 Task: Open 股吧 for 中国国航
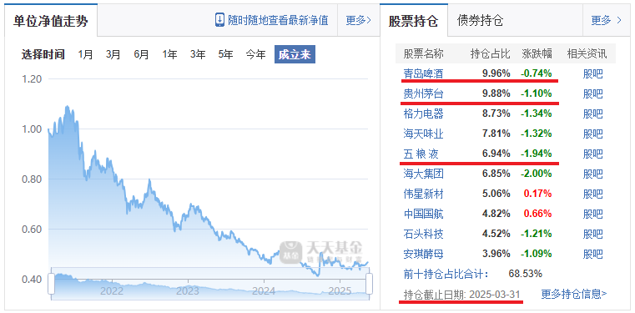[593, 214]
